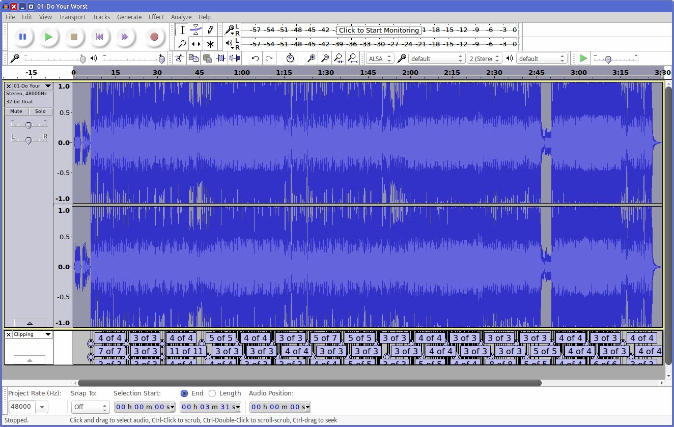Image resolution: width=674 pixels, height=427 pixels.
Task: Click the Selection Start time field
Action: (145, 407)
